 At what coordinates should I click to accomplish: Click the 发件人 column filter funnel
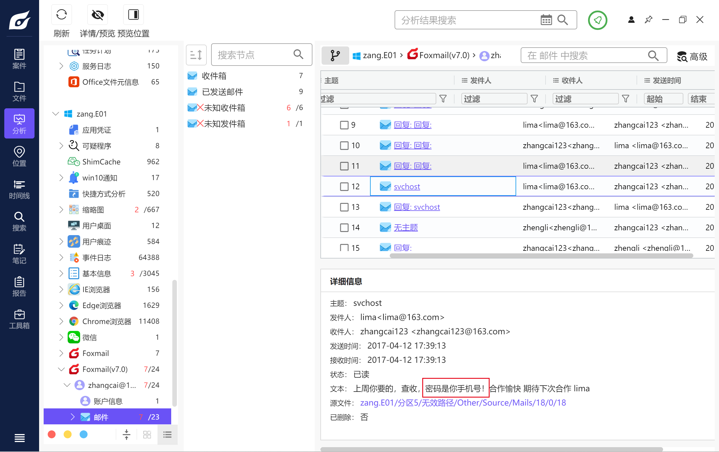click(x=534, y=99)
